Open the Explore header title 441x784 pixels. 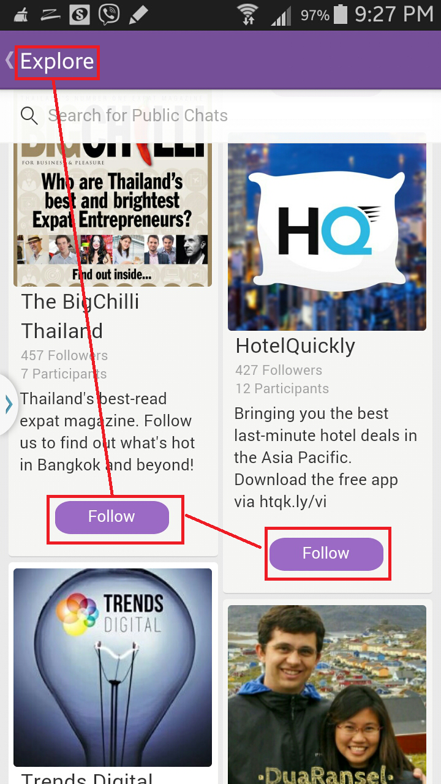coord(57,61)
